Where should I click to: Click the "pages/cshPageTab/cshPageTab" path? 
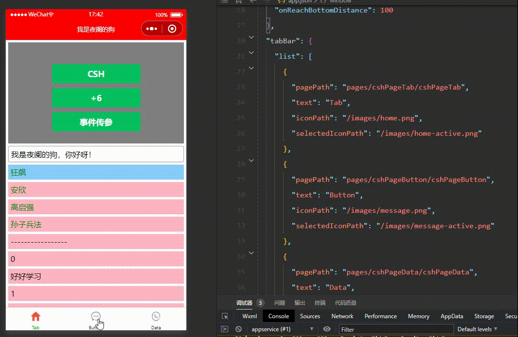tap(403, 87)
